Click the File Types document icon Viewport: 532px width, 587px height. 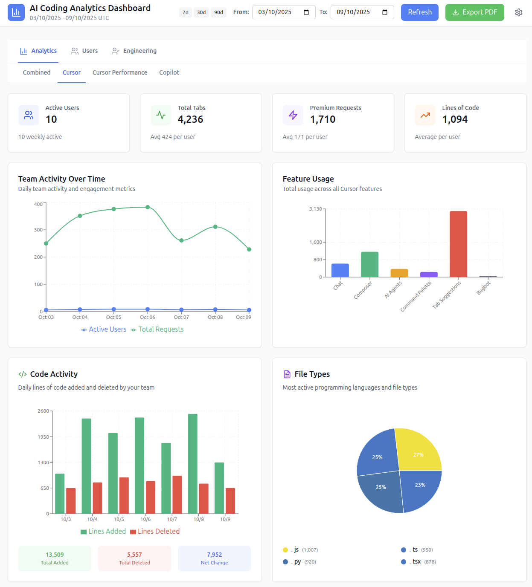coord(287,374)
